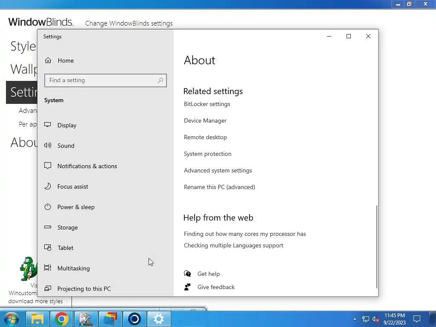436x327 pixels.
Task: Select Style tab in WindowBlinds window
Action: (x=23, y=46)
